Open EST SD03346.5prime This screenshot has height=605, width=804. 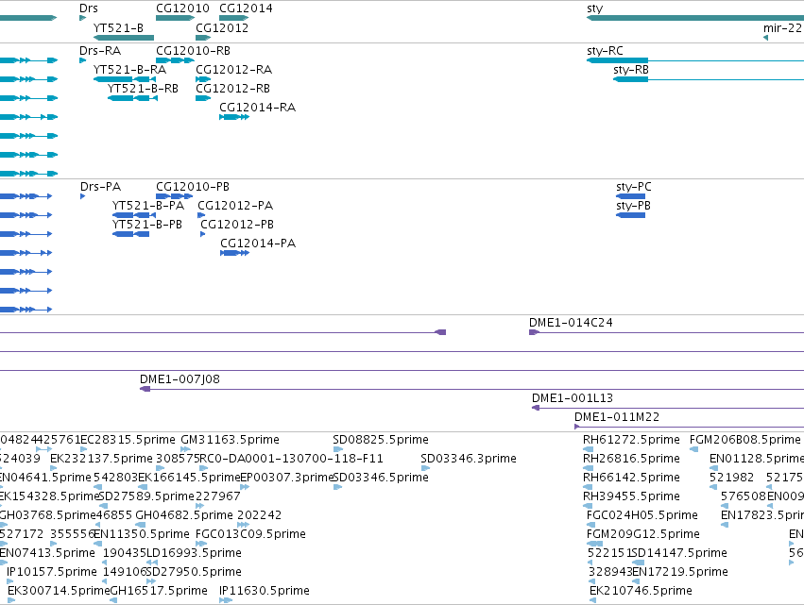(x=381, y=478)
